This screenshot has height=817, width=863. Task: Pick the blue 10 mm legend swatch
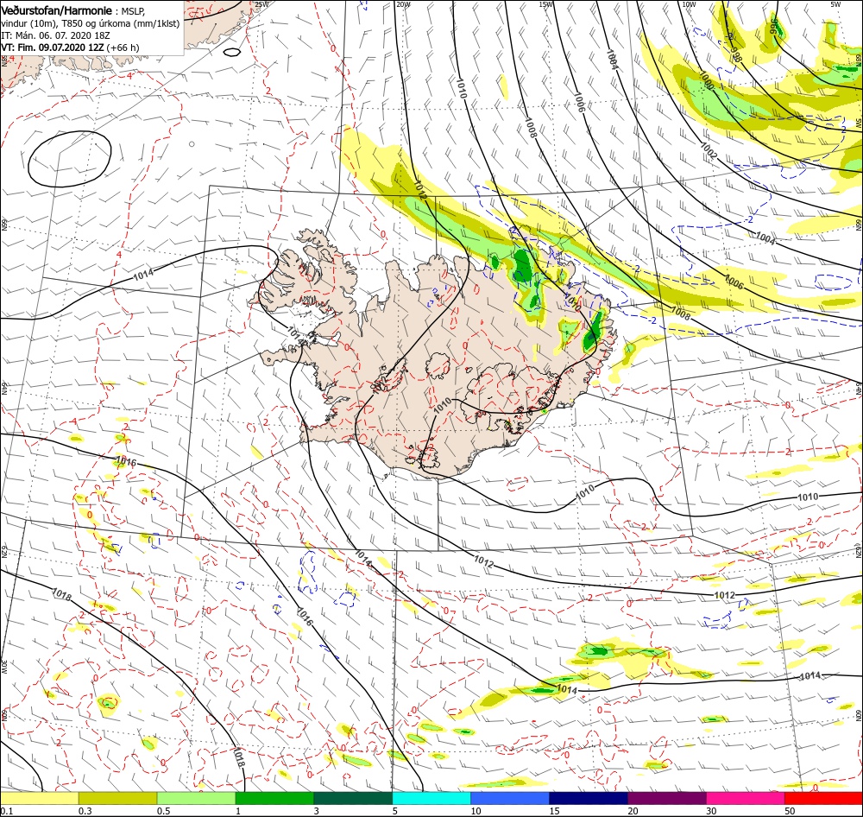tap(510, 798)
